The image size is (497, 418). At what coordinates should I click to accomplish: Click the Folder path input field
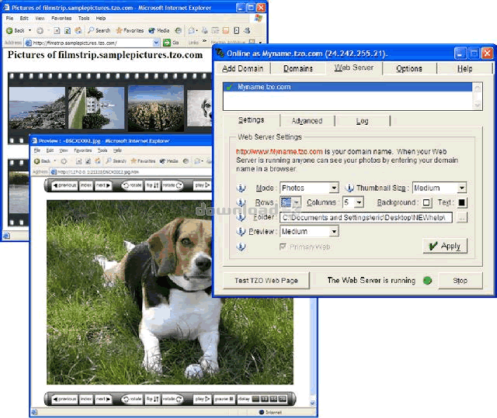(366, 217)
